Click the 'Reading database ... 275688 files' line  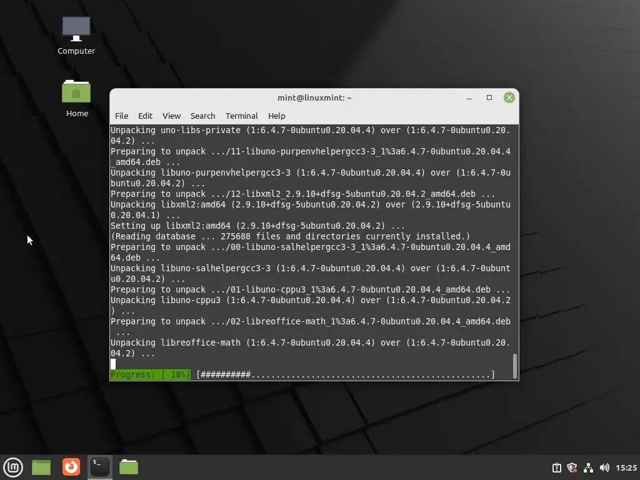pyautogui.click(x=290, y=236)
